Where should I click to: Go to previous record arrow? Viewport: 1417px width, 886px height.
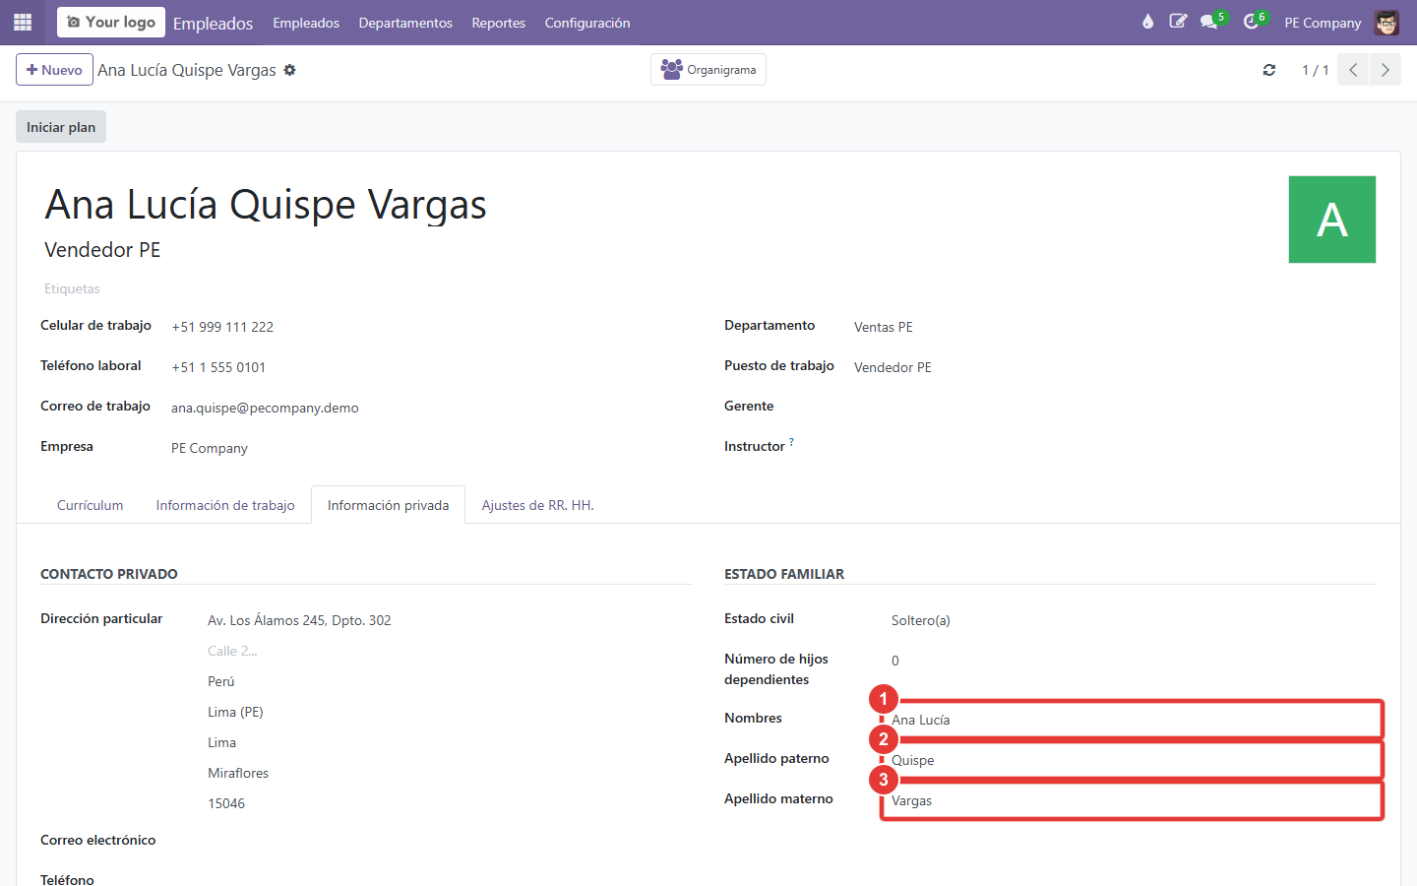(x=1353, y=70)
